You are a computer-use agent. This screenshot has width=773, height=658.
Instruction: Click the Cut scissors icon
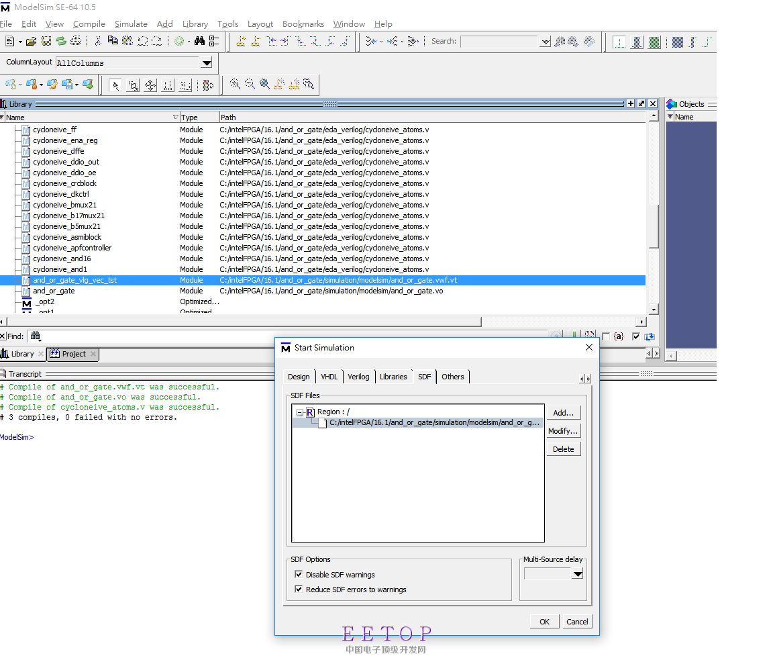pos(98,42)
